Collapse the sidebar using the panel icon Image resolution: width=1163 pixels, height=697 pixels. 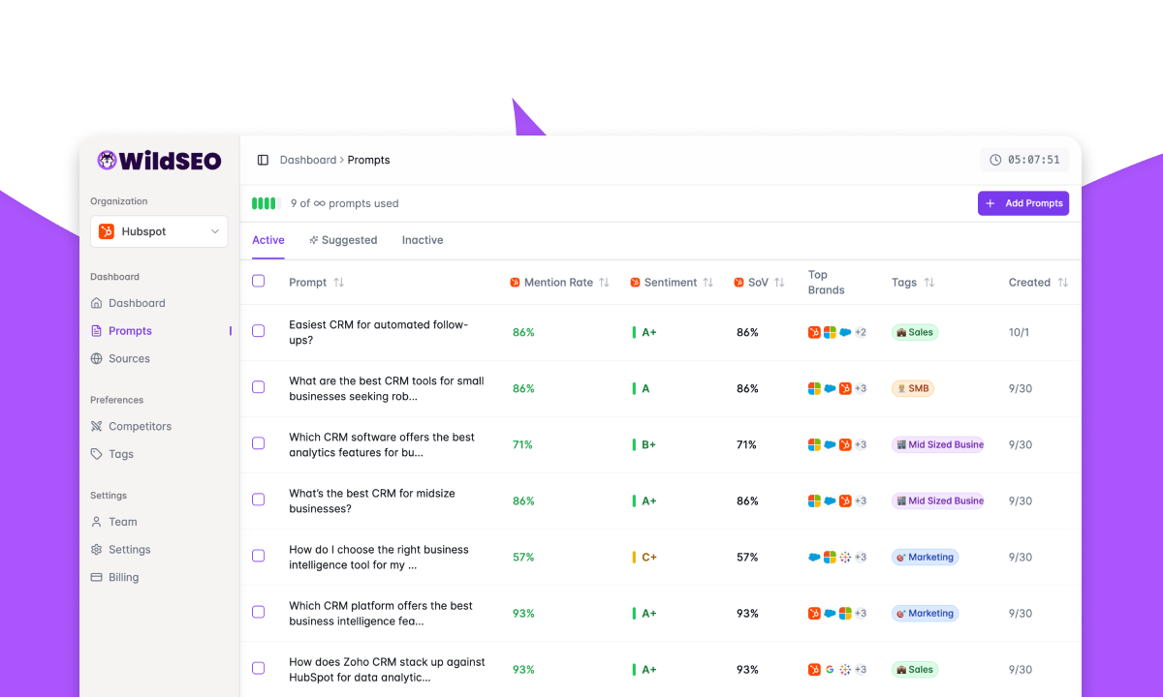point(262,159)
